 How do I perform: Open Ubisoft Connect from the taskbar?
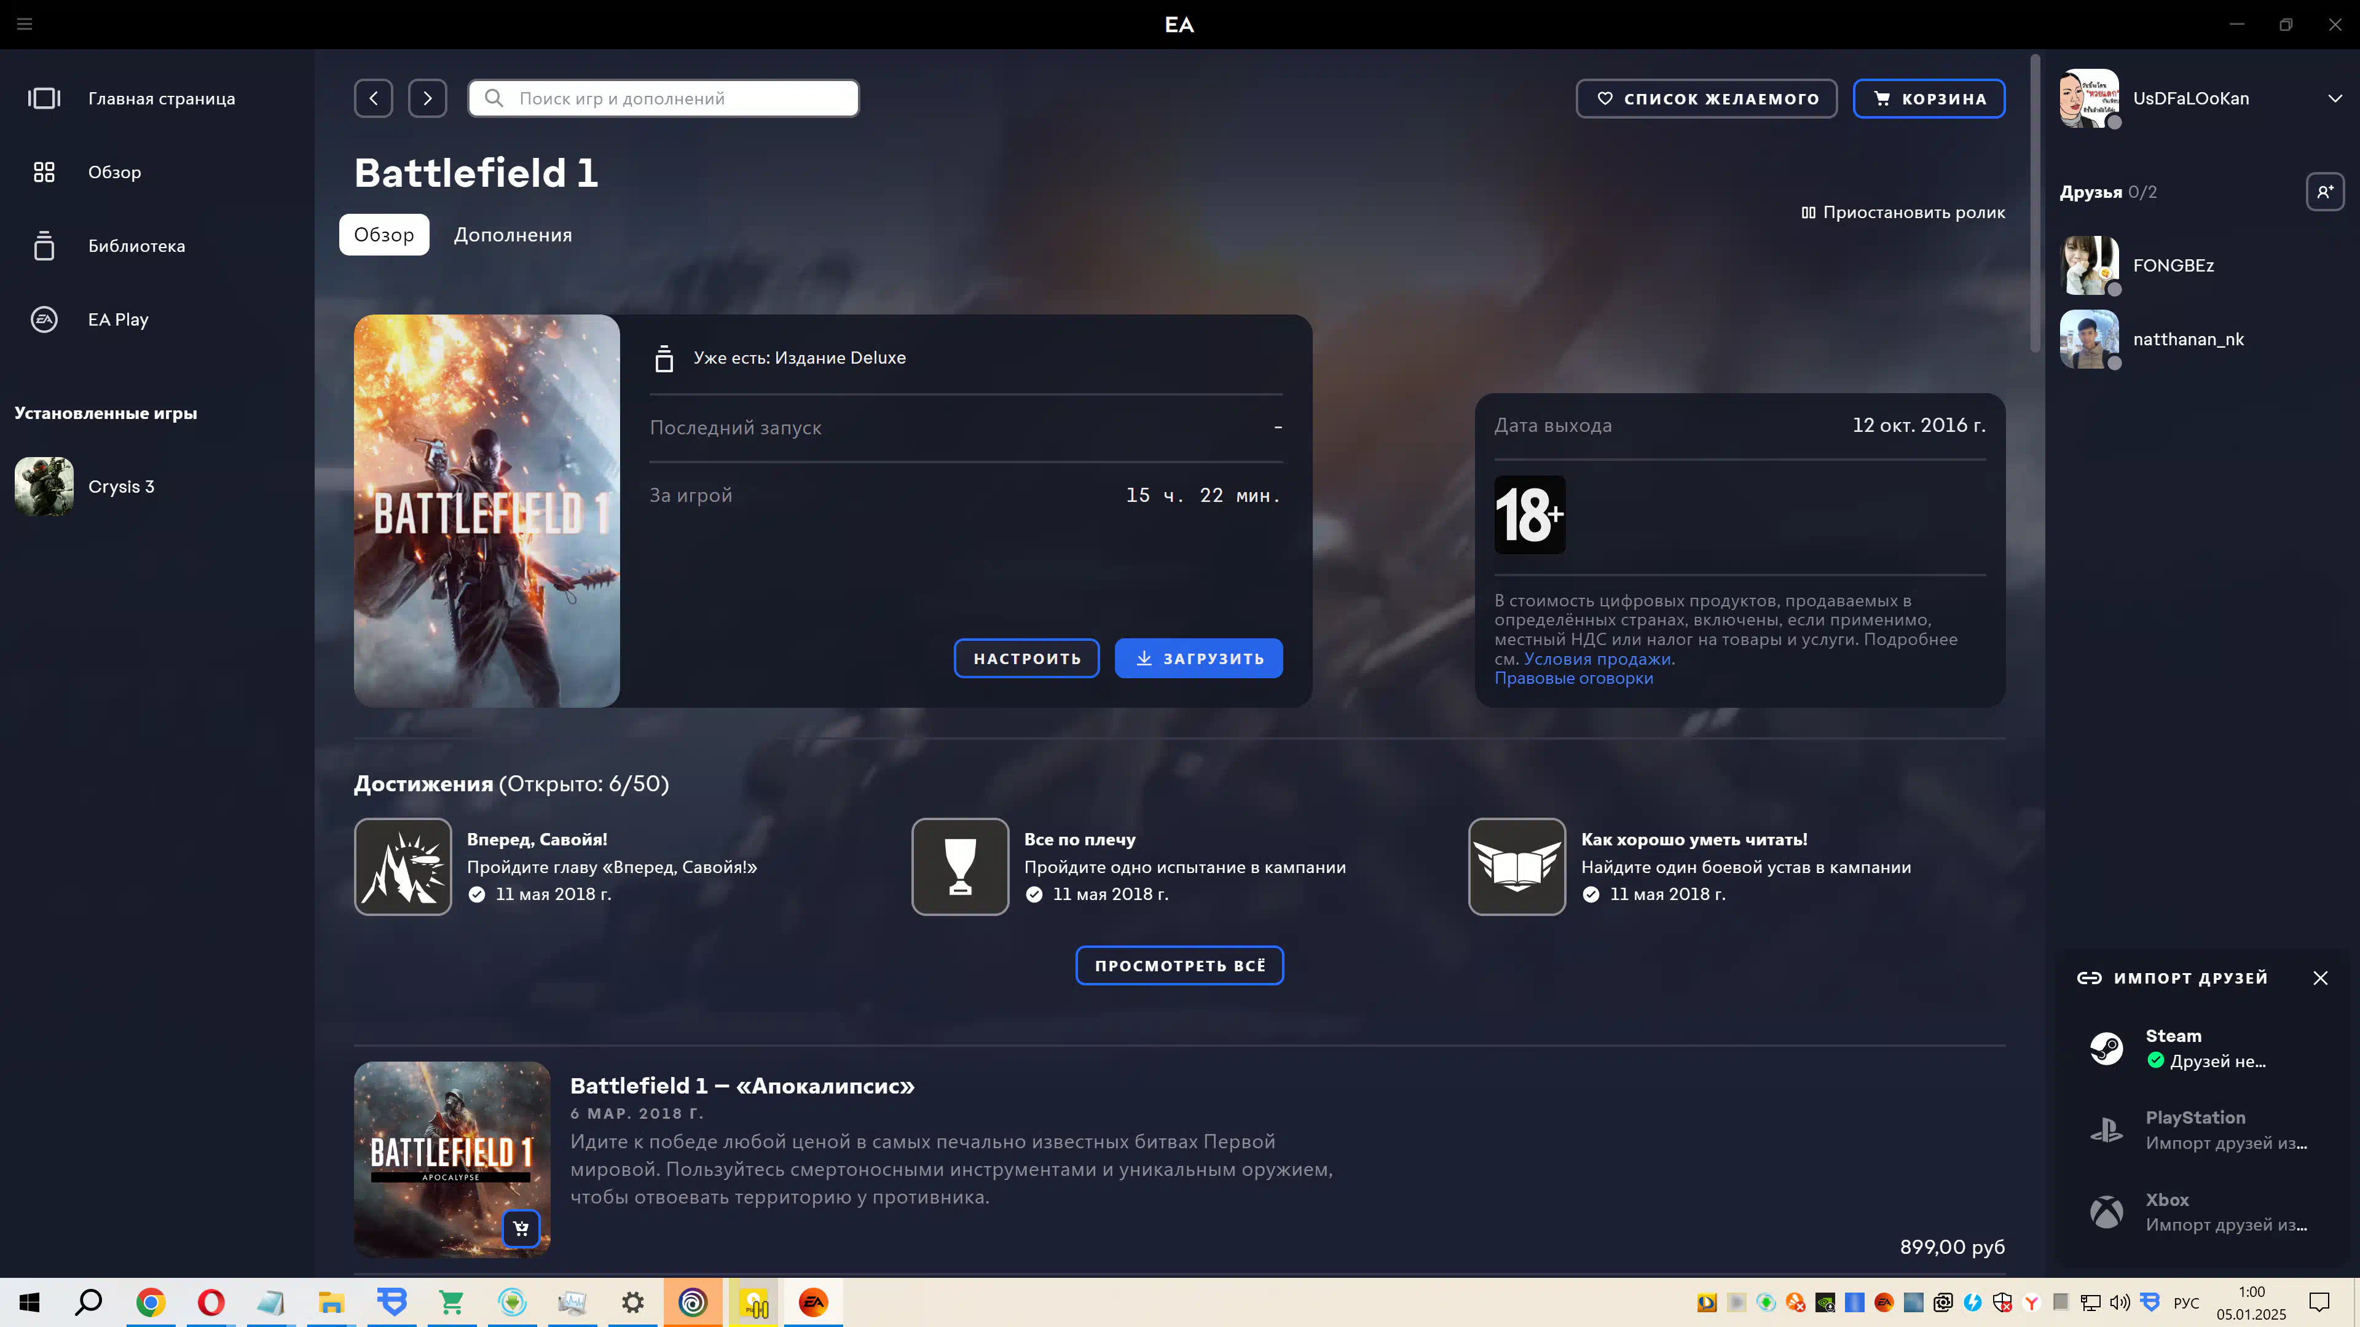[693, 1302]
